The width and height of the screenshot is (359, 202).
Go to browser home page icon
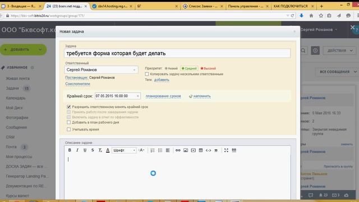pos(311,16)
